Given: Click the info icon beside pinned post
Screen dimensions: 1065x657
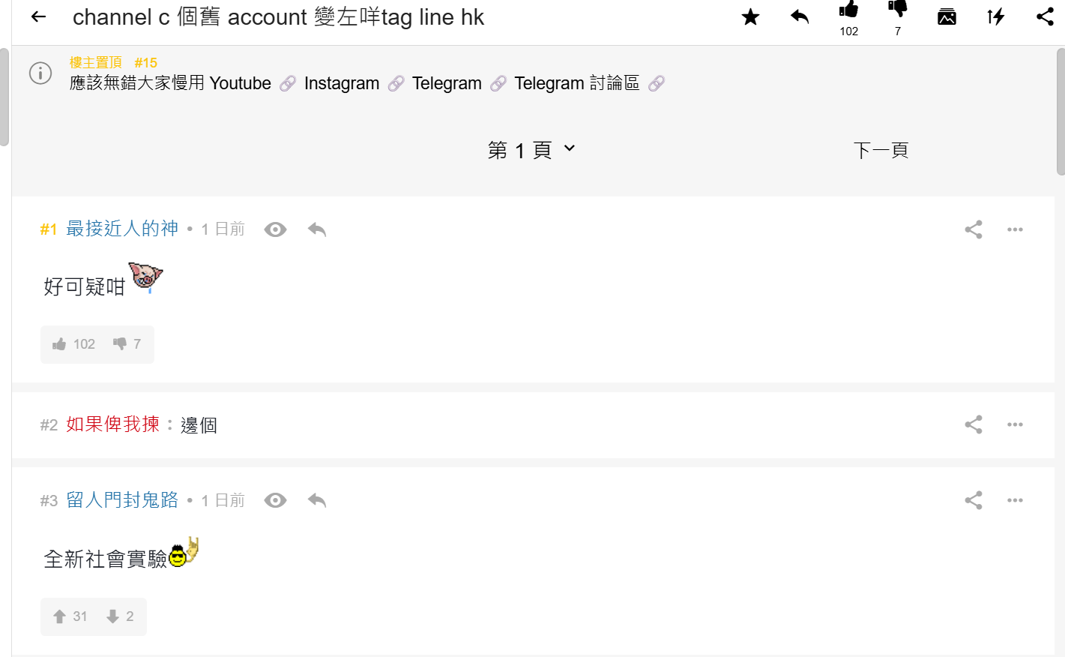Looking at the screenshot, I should pyautogui.click(x=40, y=73).
